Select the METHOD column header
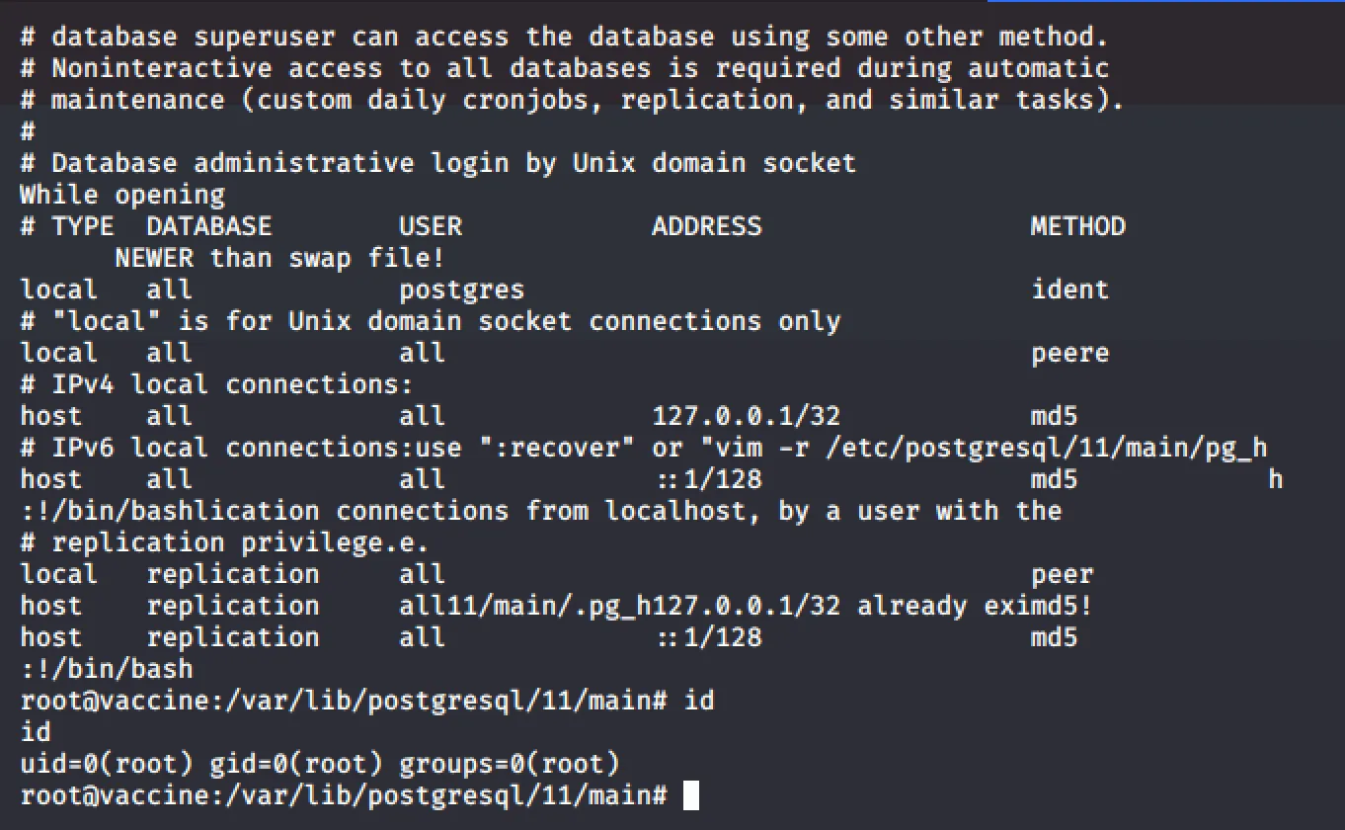1345x830 pixels. [1077, 226]
